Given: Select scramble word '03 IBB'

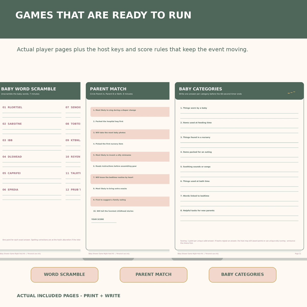Looking at the screenshot, I should (7, 140).
